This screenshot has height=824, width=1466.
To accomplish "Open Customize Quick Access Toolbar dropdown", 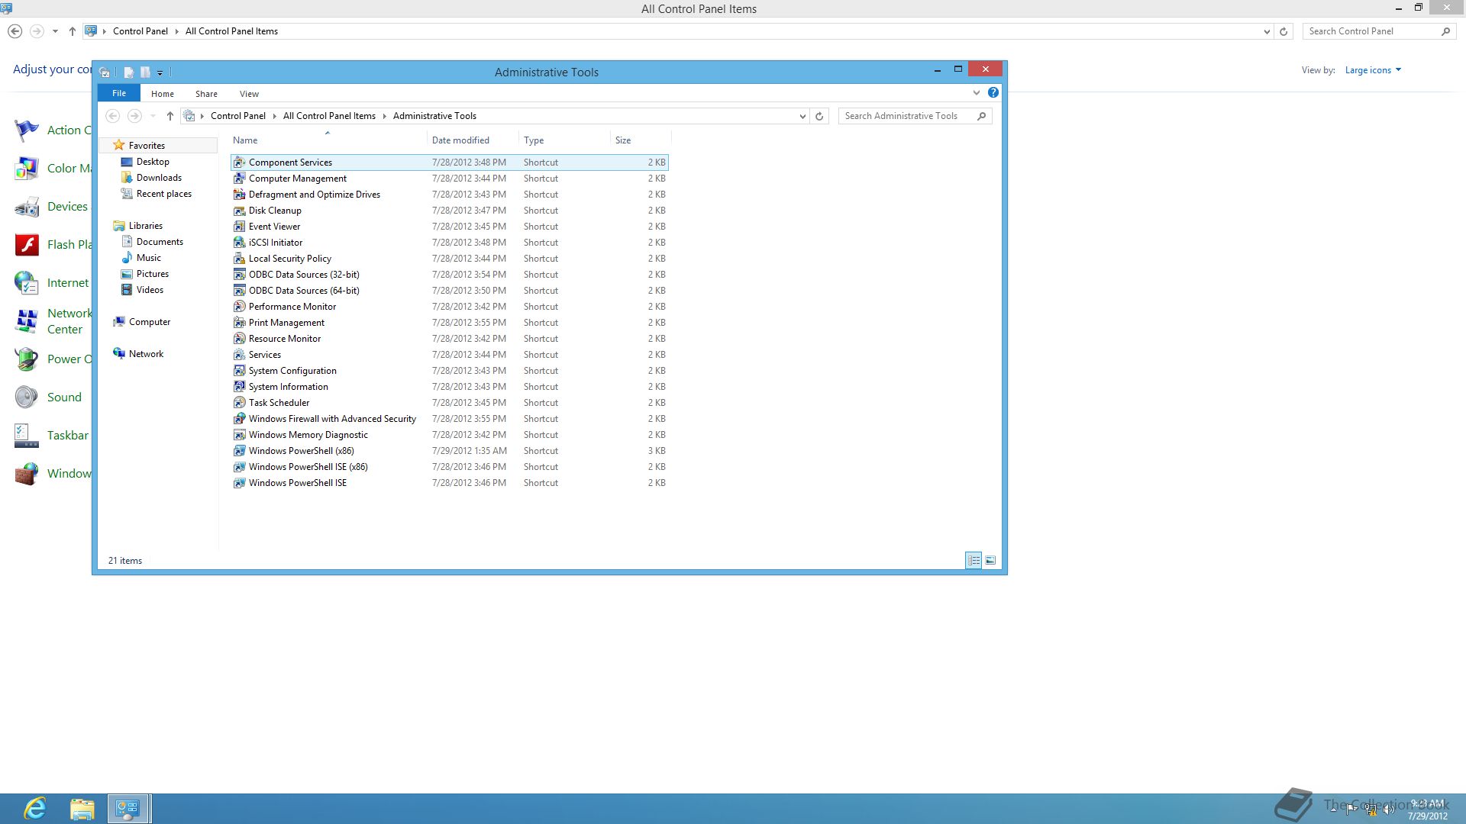I will pos(160,72).
